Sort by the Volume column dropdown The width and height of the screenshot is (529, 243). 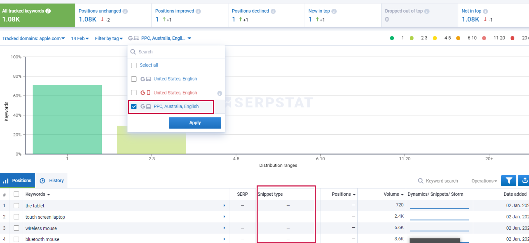[x=394, y=194]
